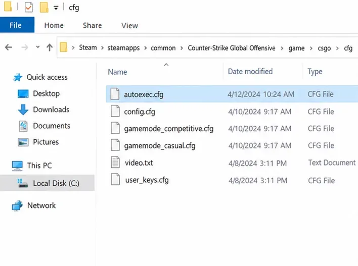Viewport: 358px width, 266px height.
Task: Expand chevron before Steam breadcrumb
Action: [73, 47]
